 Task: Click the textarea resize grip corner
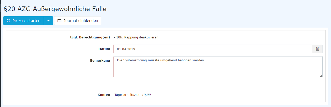[x=321, y=76]
